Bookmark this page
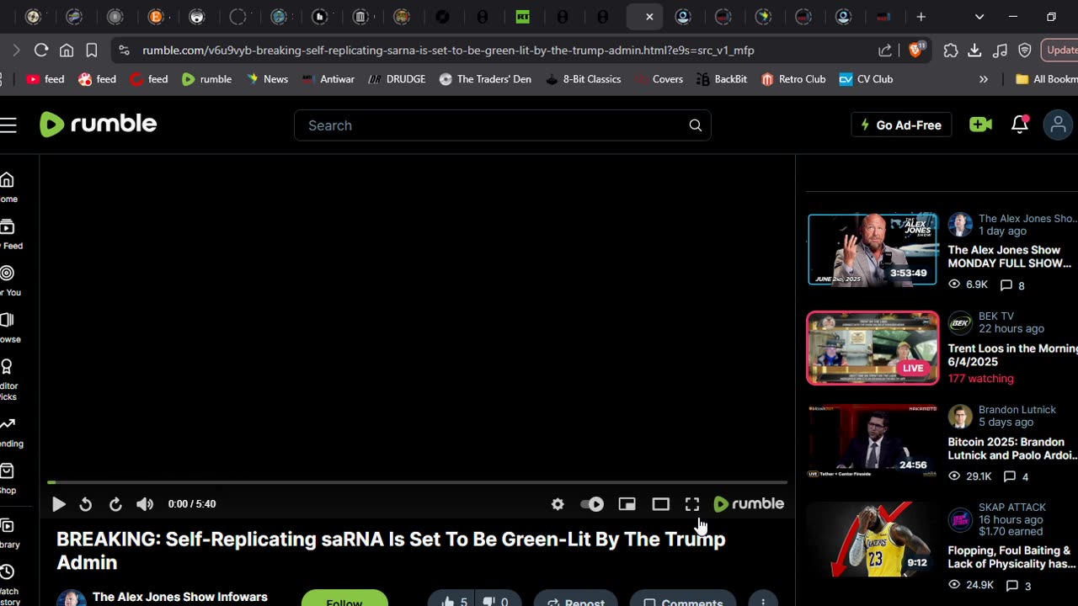 (92, 50)
